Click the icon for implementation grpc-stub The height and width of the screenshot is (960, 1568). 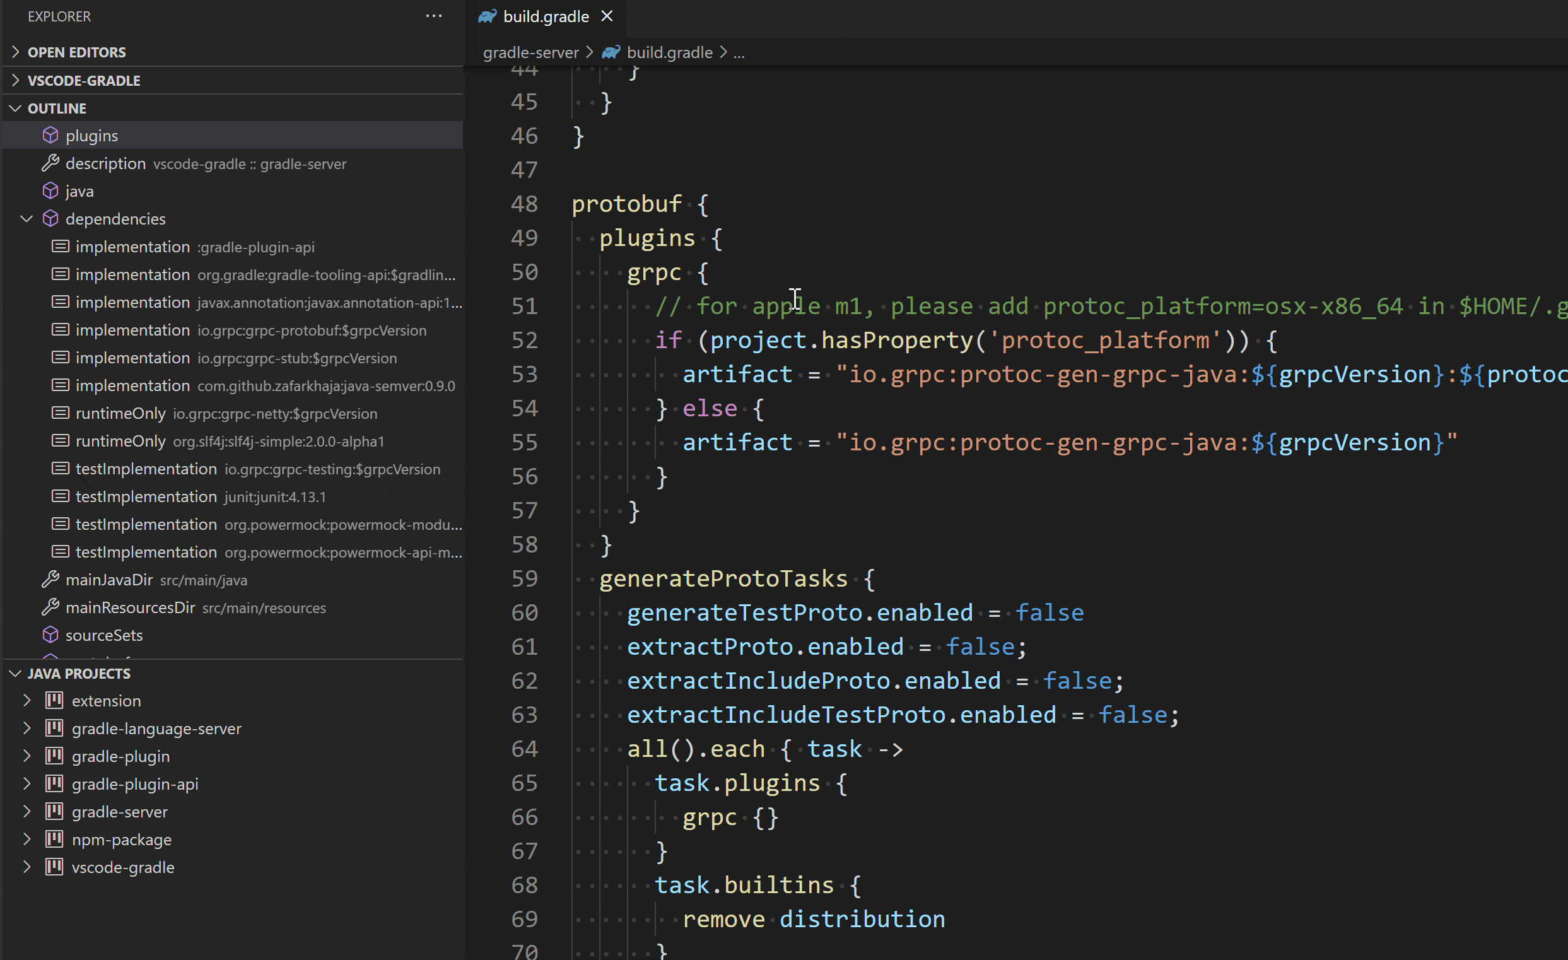61,358
